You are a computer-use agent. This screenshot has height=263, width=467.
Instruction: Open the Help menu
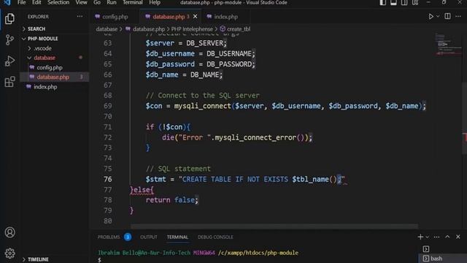click(x=155, y=3)
